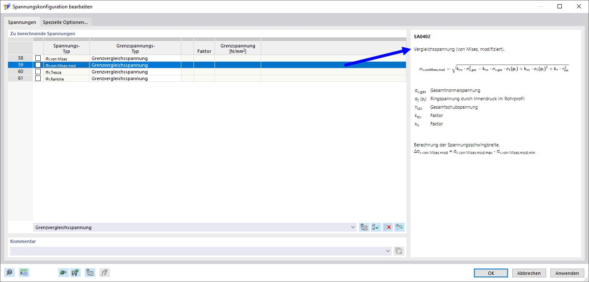Screen dimensions: 589x282
Task: Click the σv,Rankine stress type cell
Action: [x=66, y=78]
